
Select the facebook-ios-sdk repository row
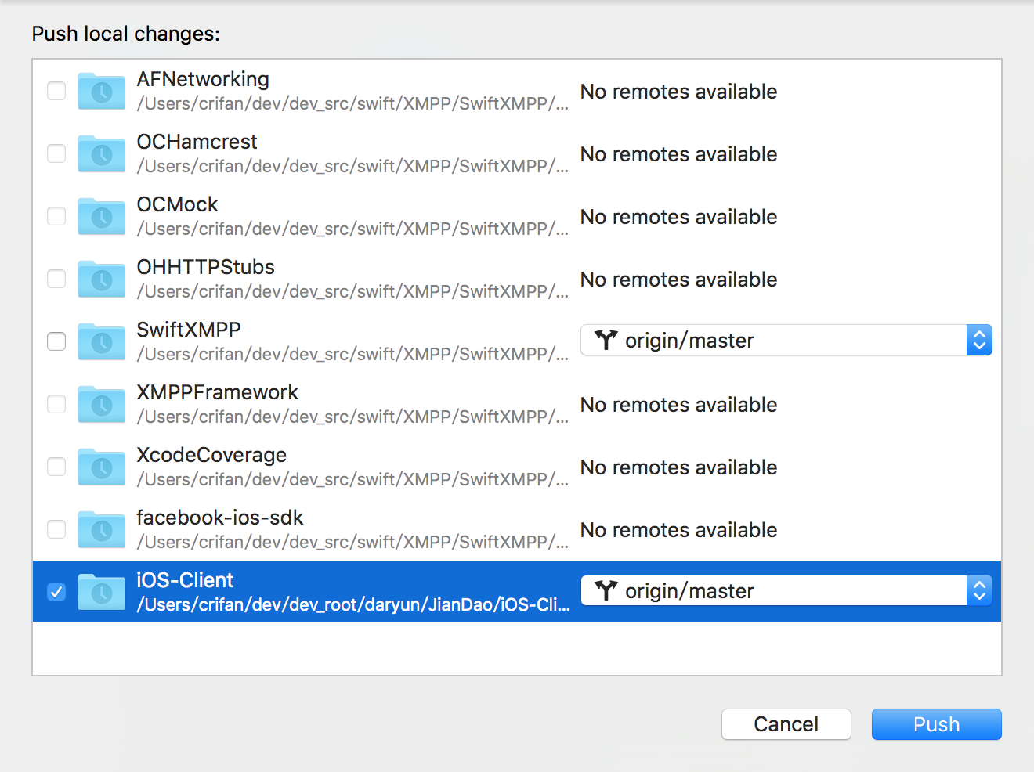pyautogui.click(x=352, y=529)
